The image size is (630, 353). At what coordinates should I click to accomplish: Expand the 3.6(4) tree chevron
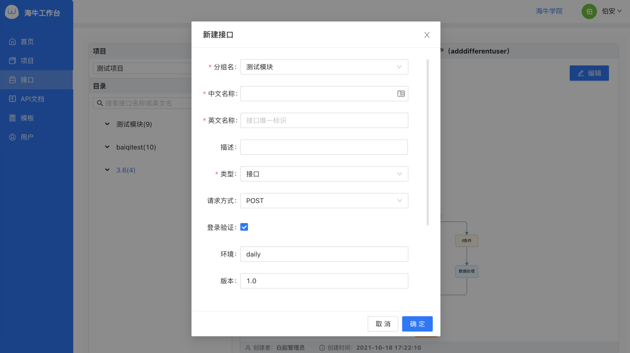(x=107, y=170)
